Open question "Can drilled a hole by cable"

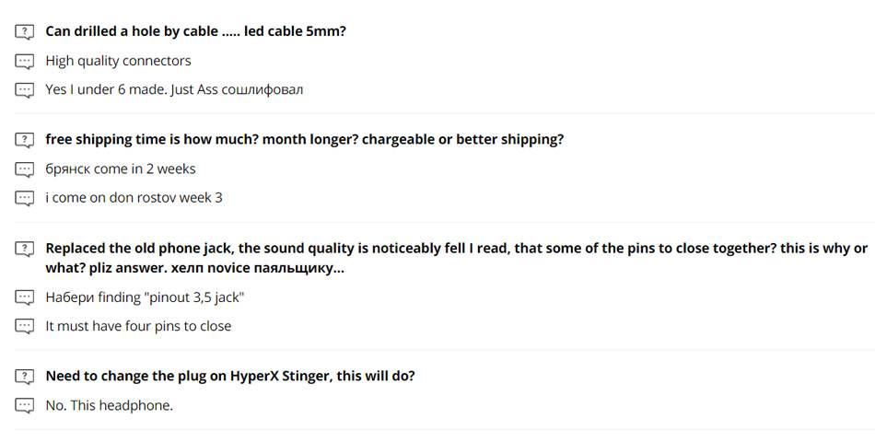tap(195, 31)
